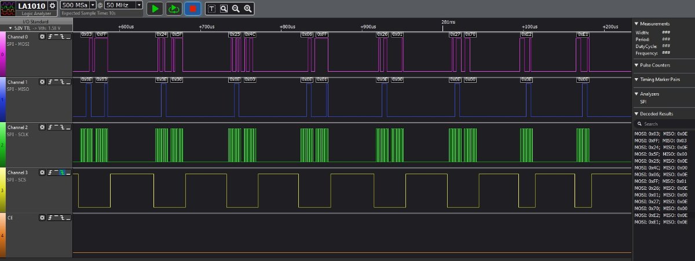Select the SPI analyzer entry
Image resolution: width=695 pixels, height=261 pixels.
coord(643,102)
